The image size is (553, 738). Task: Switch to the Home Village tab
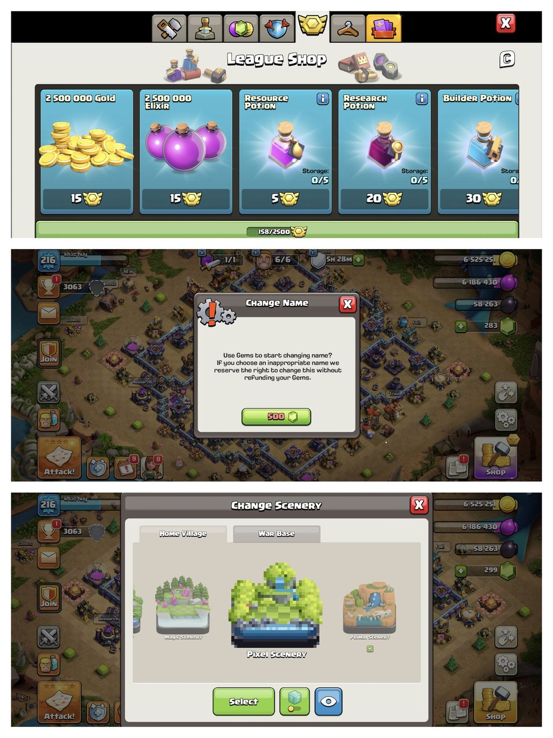click(183, 533)
